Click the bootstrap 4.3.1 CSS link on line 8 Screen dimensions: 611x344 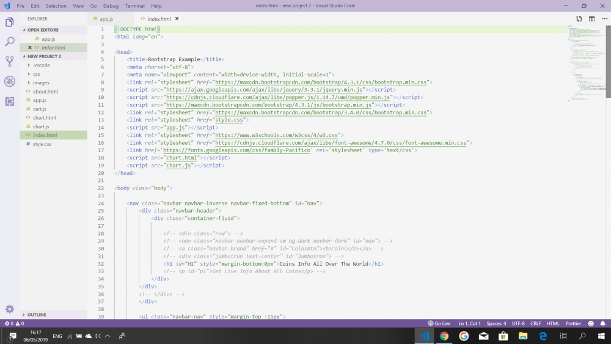coord(321,82)
